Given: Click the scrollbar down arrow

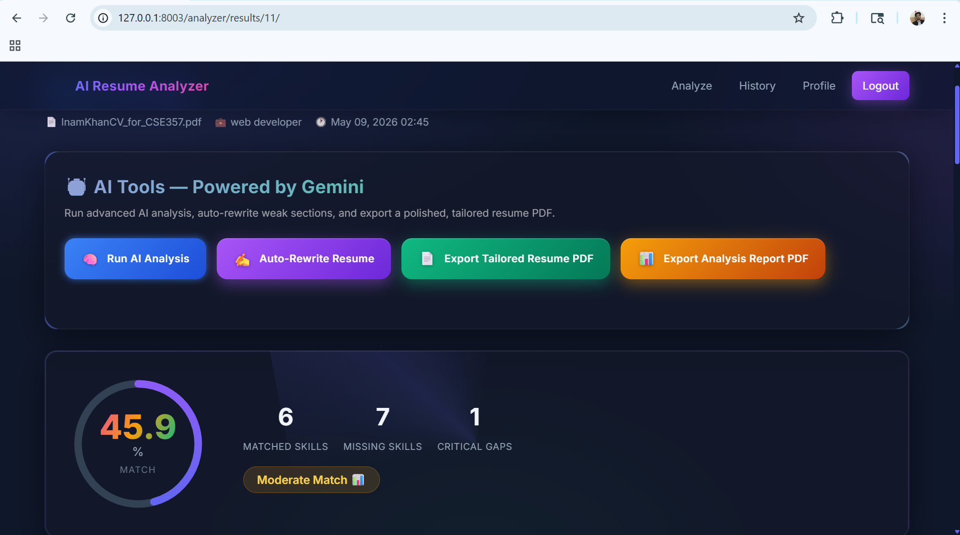Looking at the screenshot, I should point(956,531).
